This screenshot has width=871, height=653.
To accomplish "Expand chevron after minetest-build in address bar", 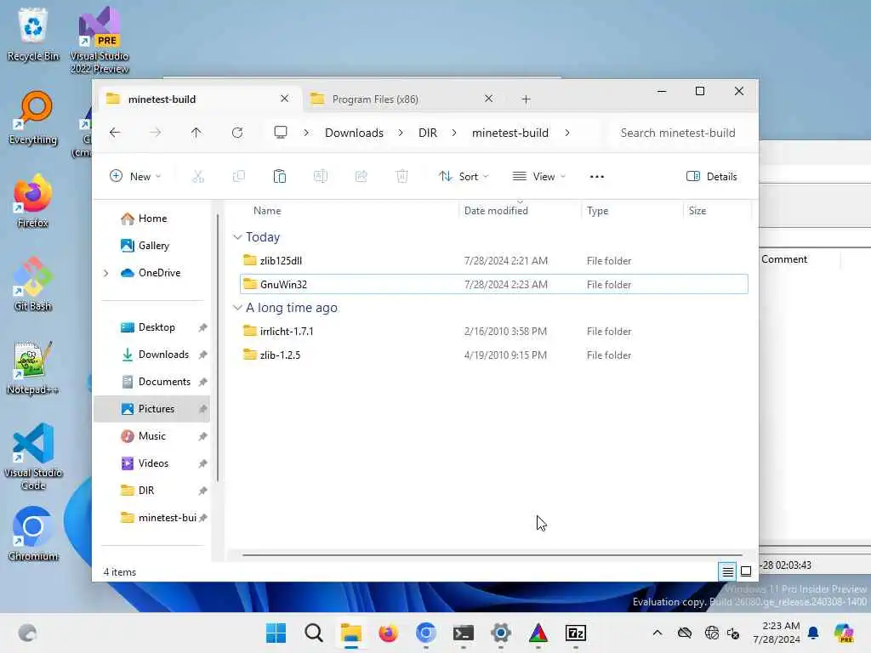I will (x=567, y=133).
